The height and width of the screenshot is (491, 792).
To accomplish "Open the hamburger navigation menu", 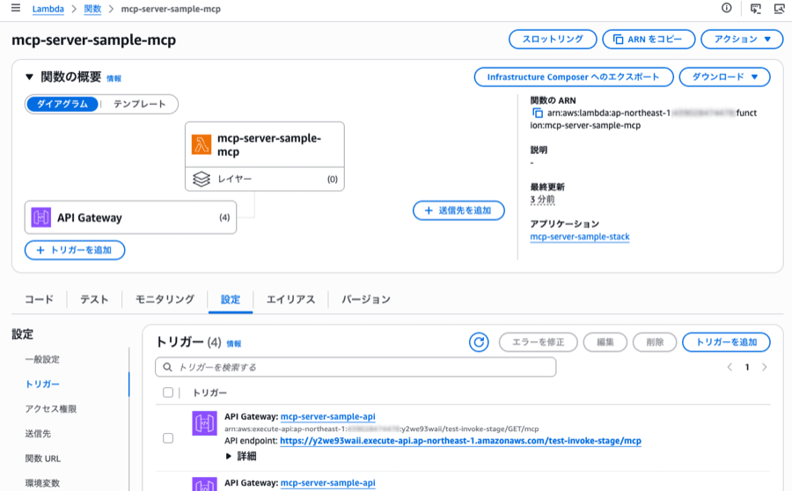I will [x=16, y=8].
